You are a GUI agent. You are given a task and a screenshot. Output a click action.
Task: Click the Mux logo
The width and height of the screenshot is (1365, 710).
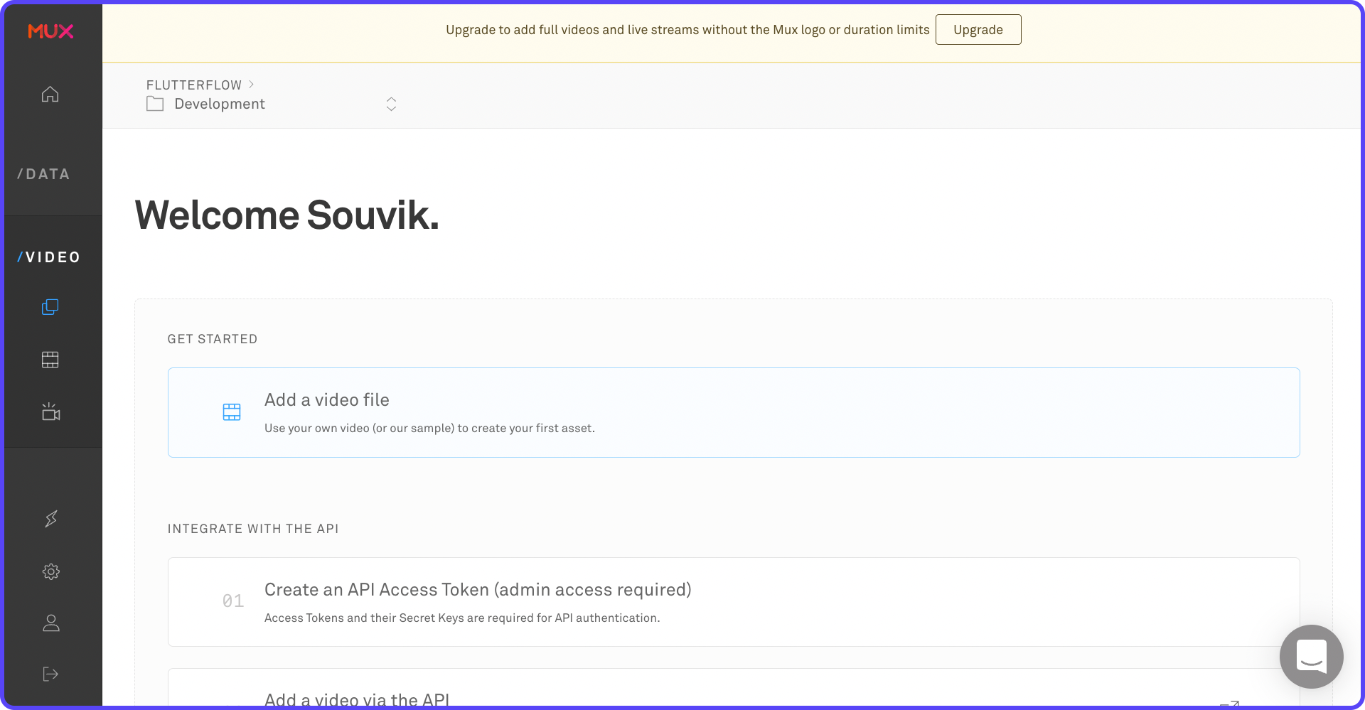tap(50, 31)
